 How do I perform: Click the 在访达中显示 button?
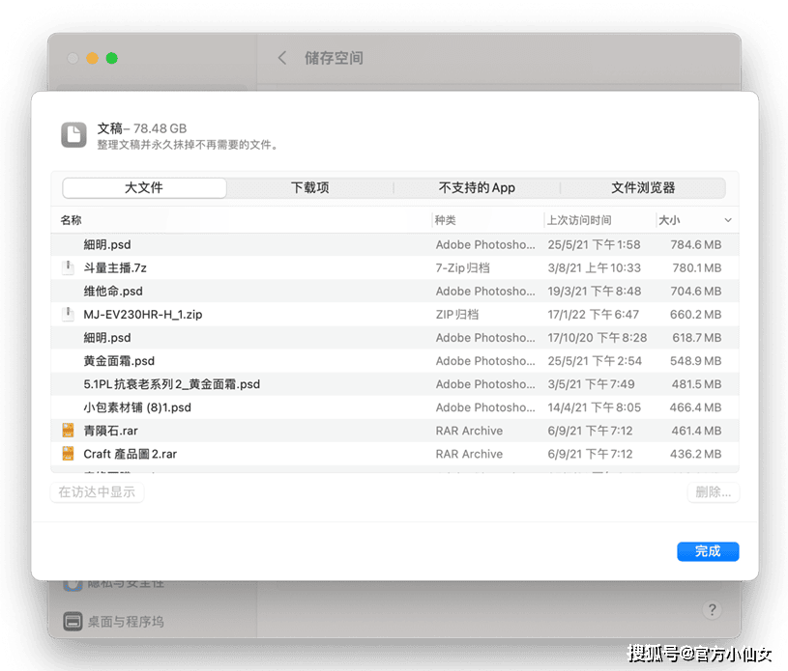click(97, 491)
